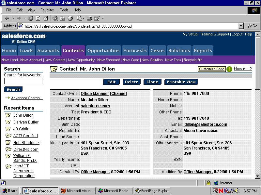Screen dimensions: 261x195
Task: Click the volume speaker tray icon
Action: click(x=236, y=191)
